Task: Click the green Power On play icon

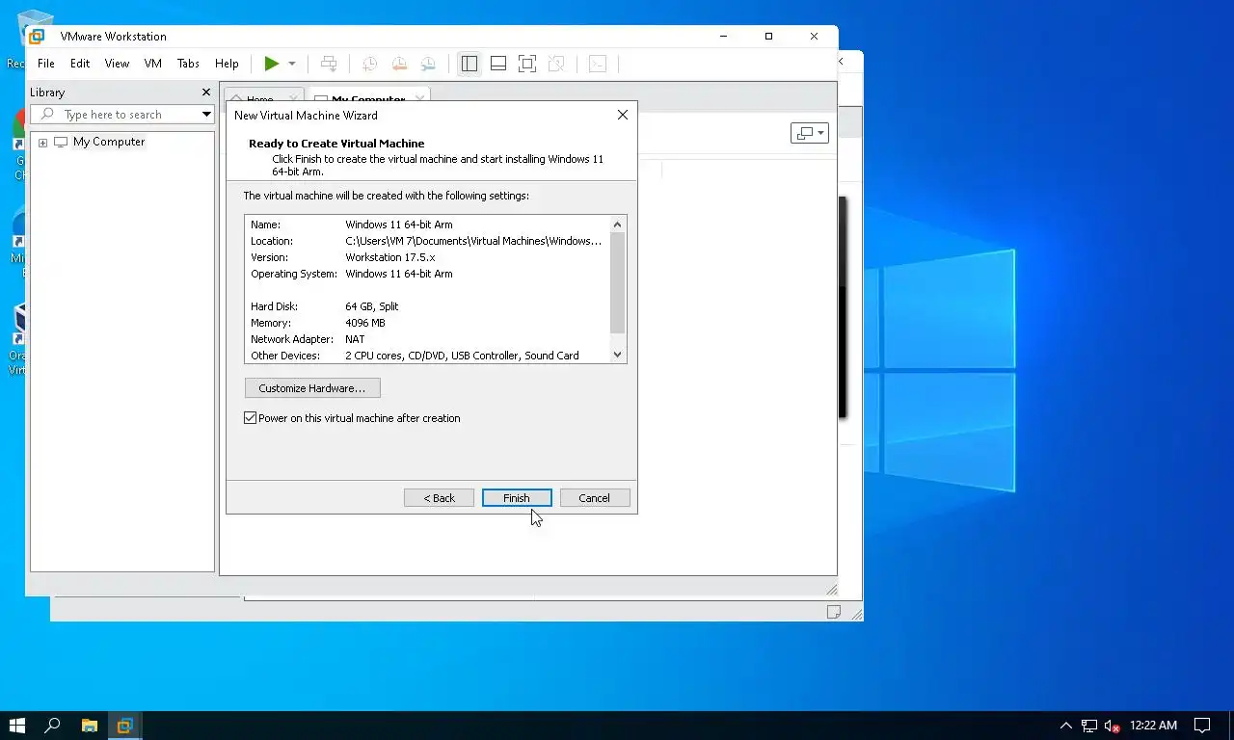Action: click(272, 64)
